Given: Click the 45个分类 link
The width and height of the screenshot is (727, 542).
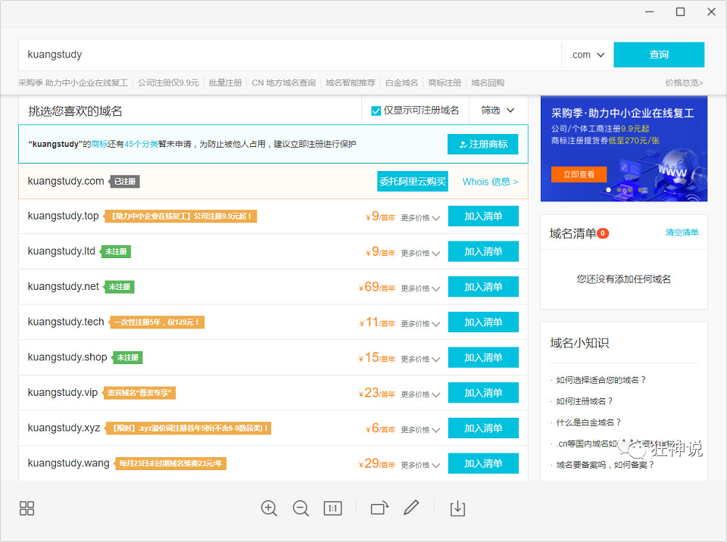Looking at the screenshot, I should coord(141,144).
